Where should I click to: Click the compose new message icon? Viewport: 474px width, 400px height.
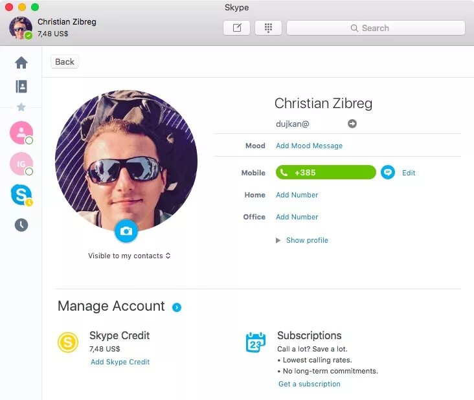237,28
